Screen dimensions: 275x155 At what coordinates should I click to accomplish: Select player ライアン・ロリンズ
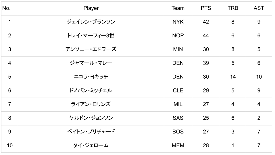pos(91,104)
